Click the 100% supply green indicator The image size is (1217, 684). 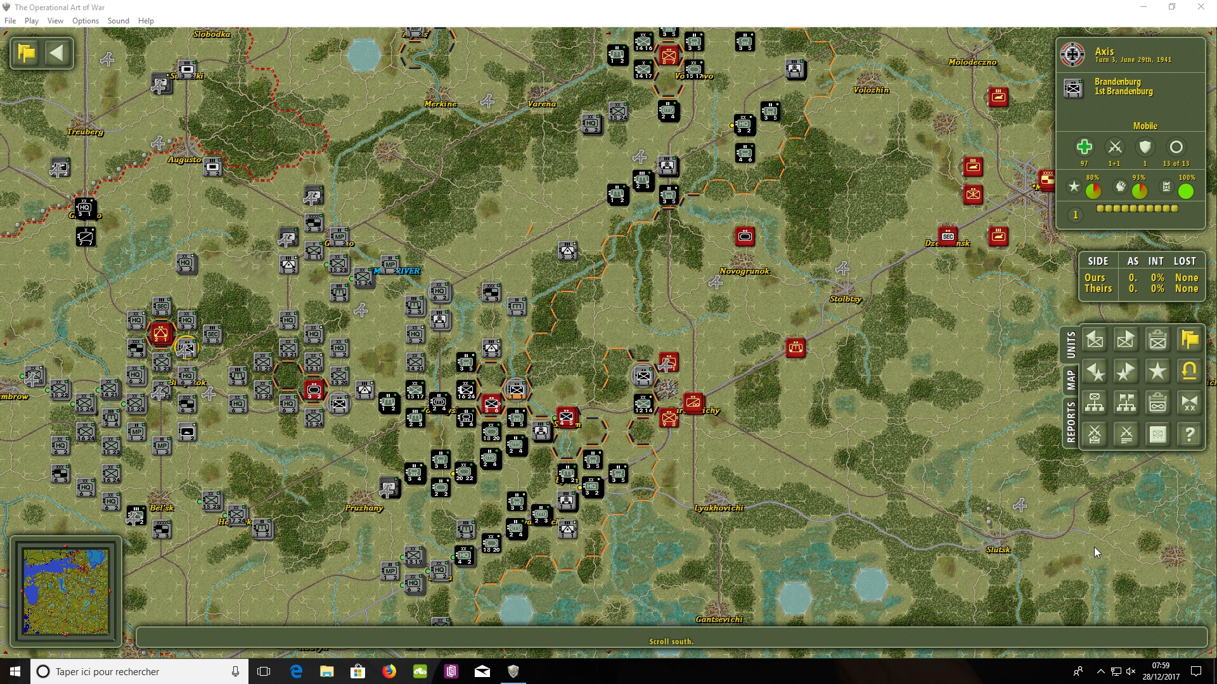pos(1185,191)
